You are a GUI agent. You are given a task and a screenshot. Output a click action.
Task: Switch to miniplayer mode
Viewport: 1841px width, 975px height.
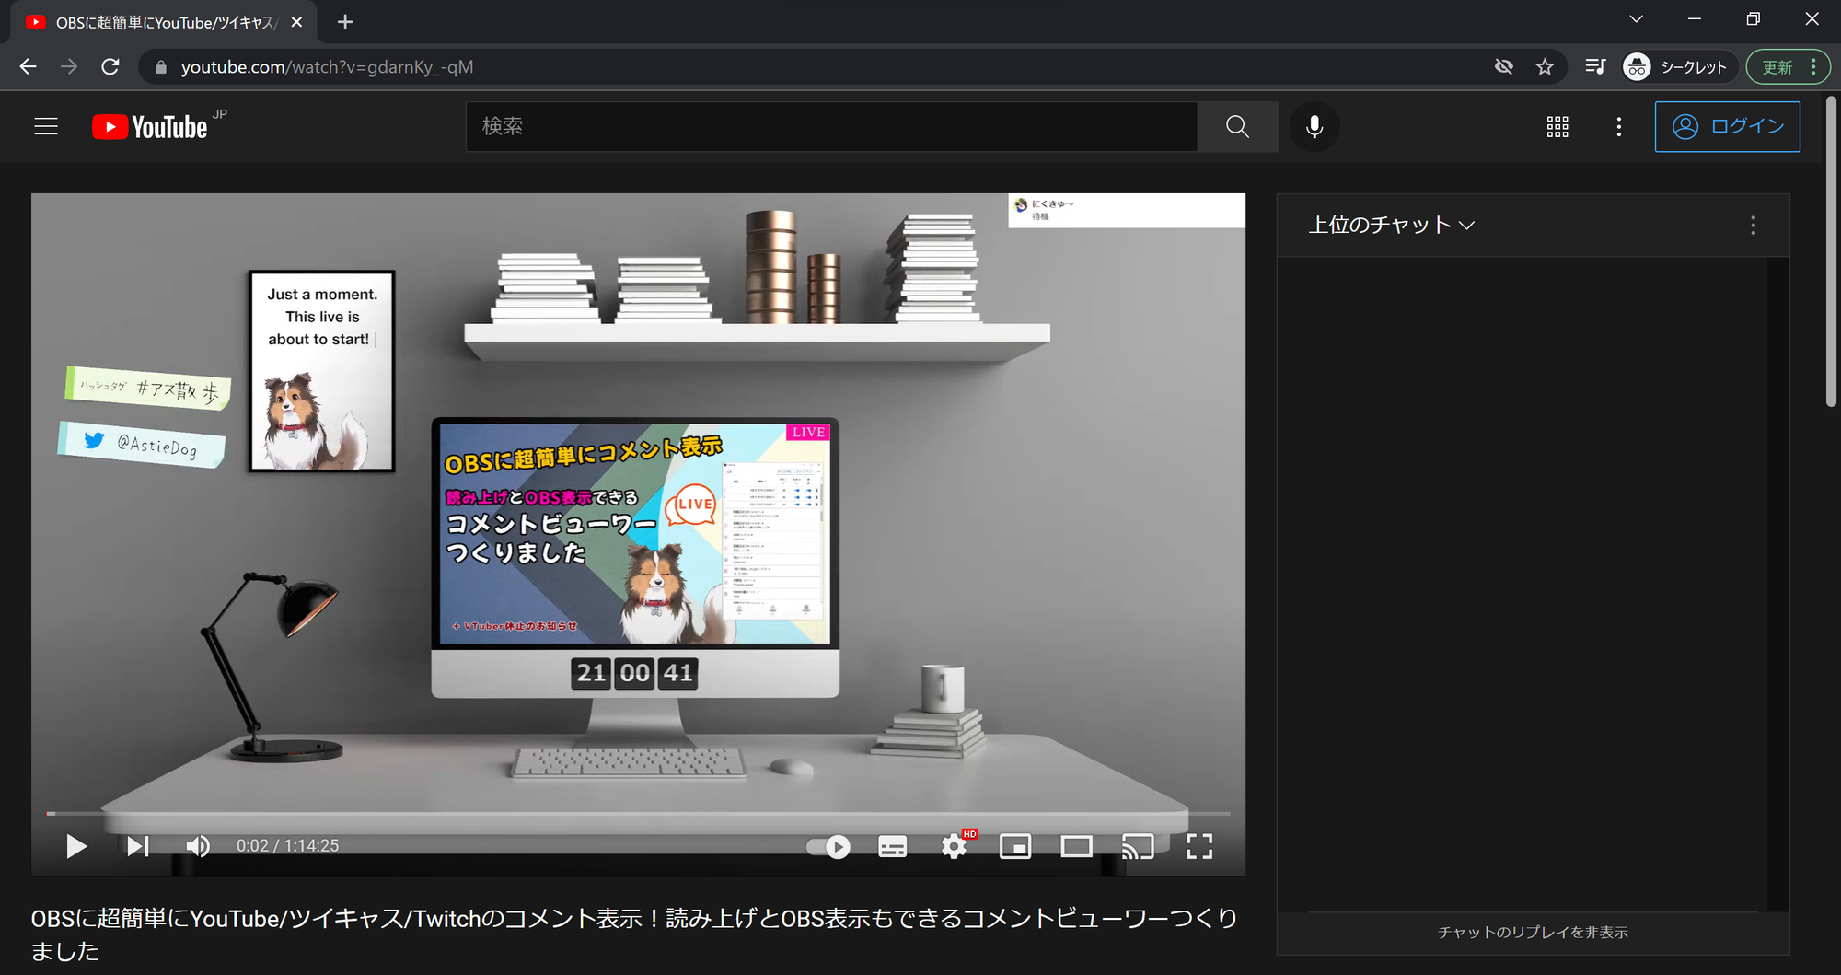pyautogui.click(x=1014, y=846)
